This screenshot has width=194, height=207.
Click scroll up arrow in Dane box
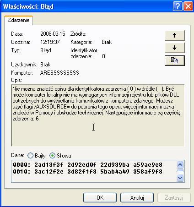[180, 164]
